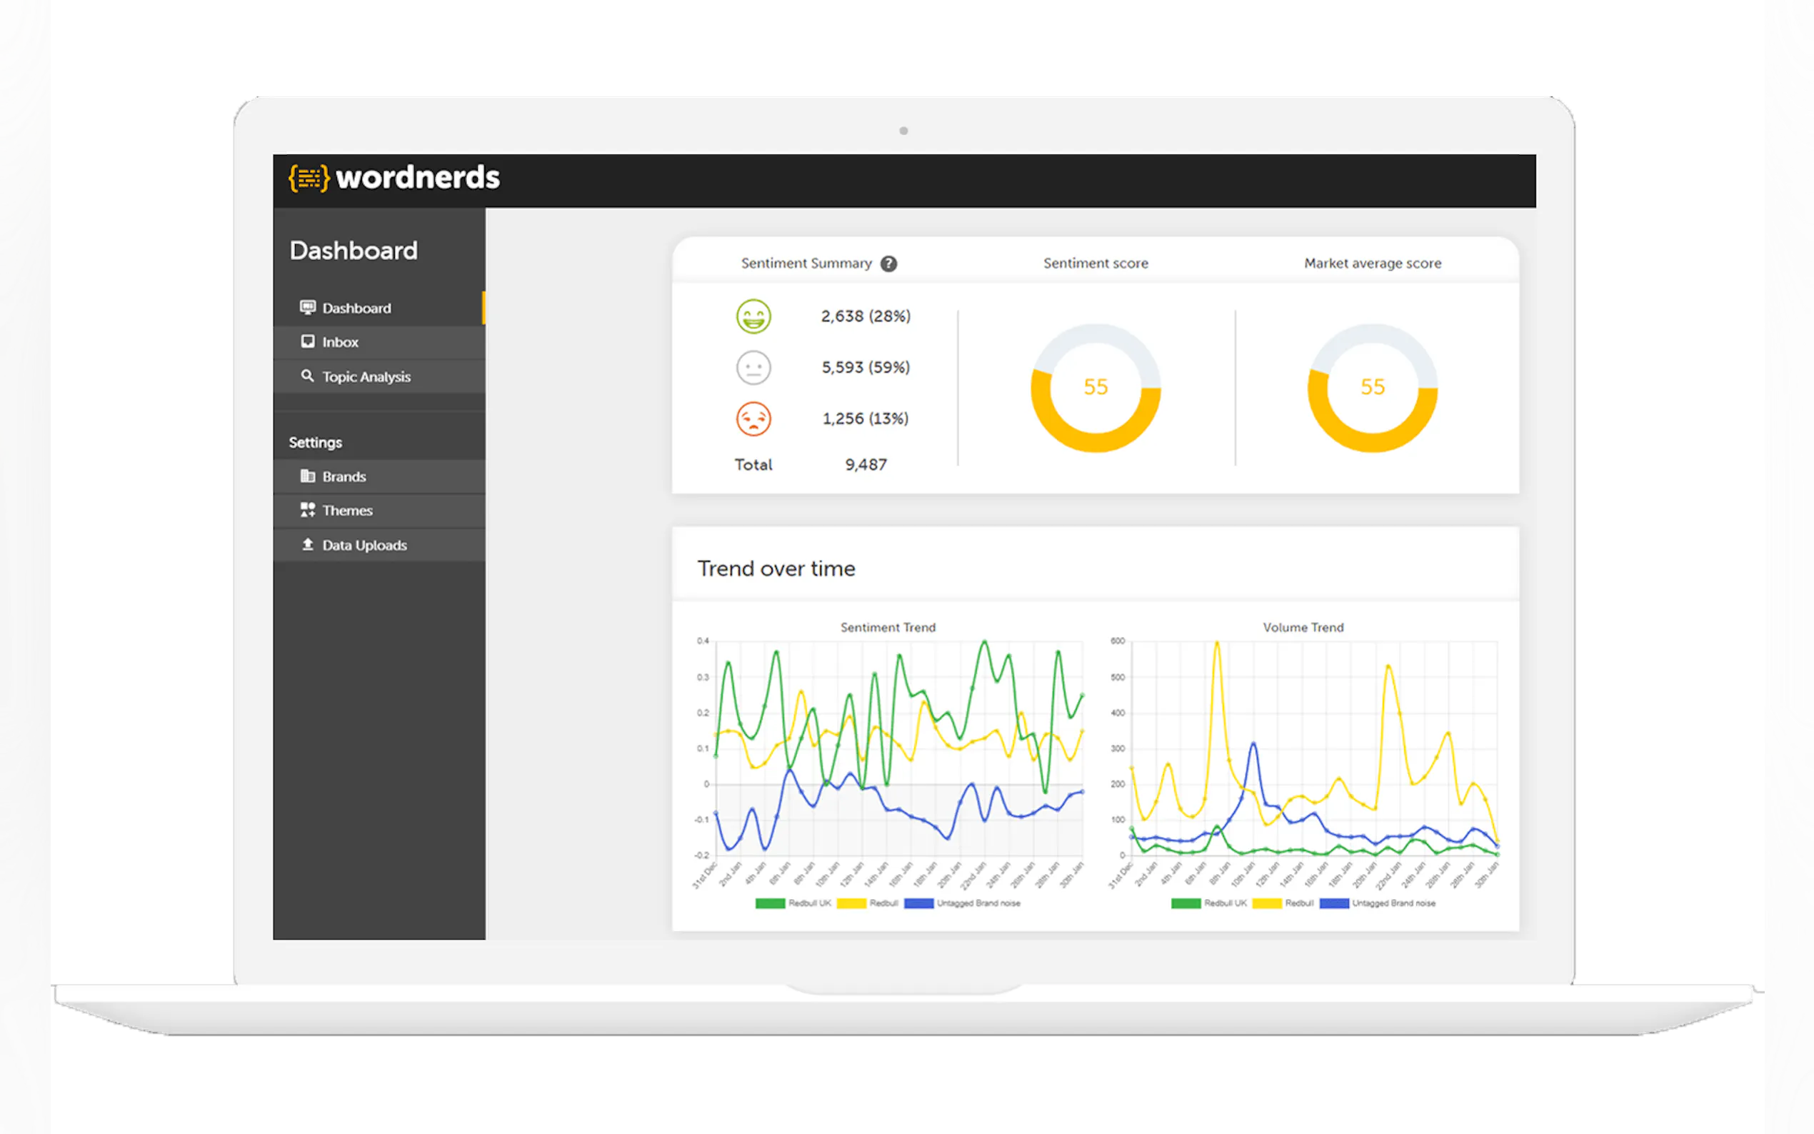Select the Topic Analysis label

pyautogui.click(x=366, y=376)
